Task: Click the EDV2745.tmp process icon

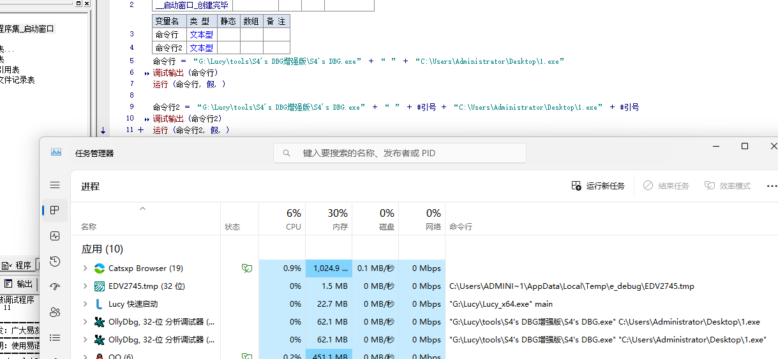Action: [100, 286]
